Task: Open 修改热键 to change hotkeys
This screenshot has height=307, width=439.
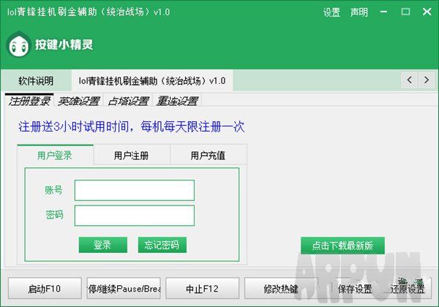Action: (281, 288)
